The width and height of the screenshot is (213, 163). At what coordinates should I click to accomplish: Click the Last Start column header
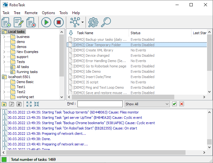[200, 33]
